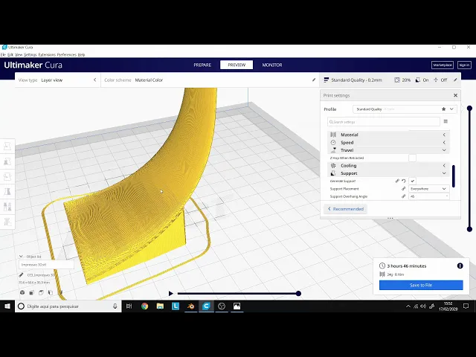Collapse the View type panel chevron
This screenshot has height=357, width=476.
94,80
